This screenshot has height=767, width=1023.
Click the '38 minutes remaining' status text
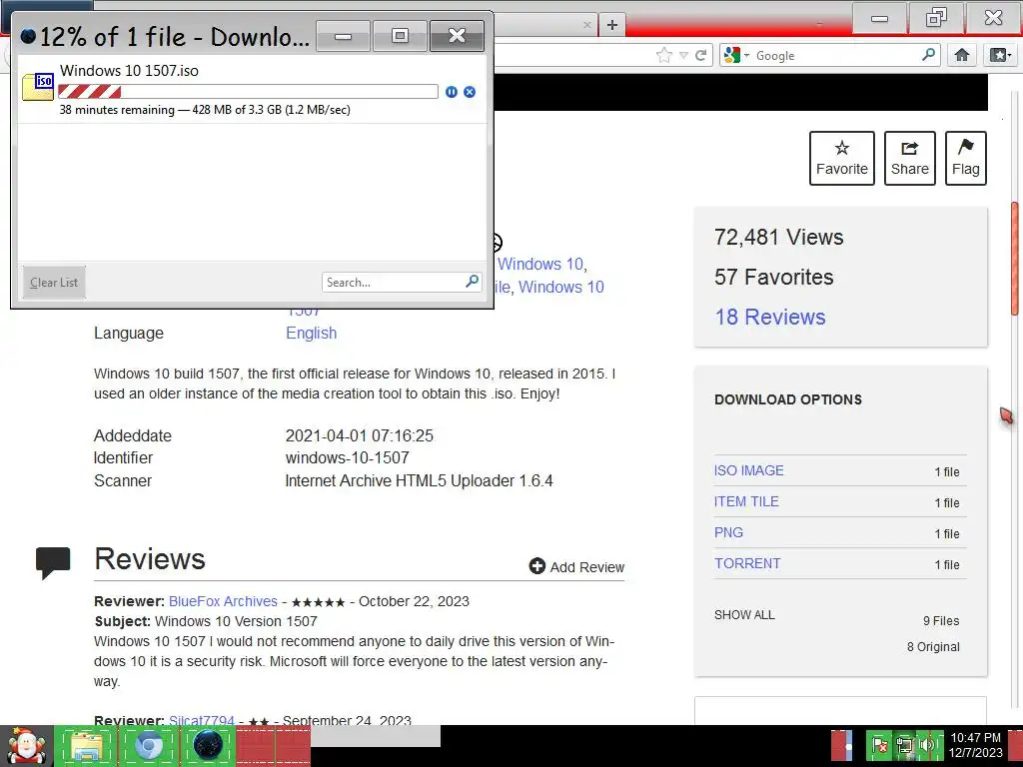[117, 110]
